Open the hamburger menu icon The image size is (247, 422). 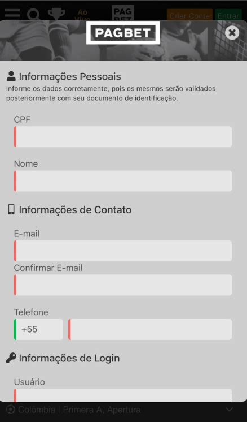tap(12, 13)
